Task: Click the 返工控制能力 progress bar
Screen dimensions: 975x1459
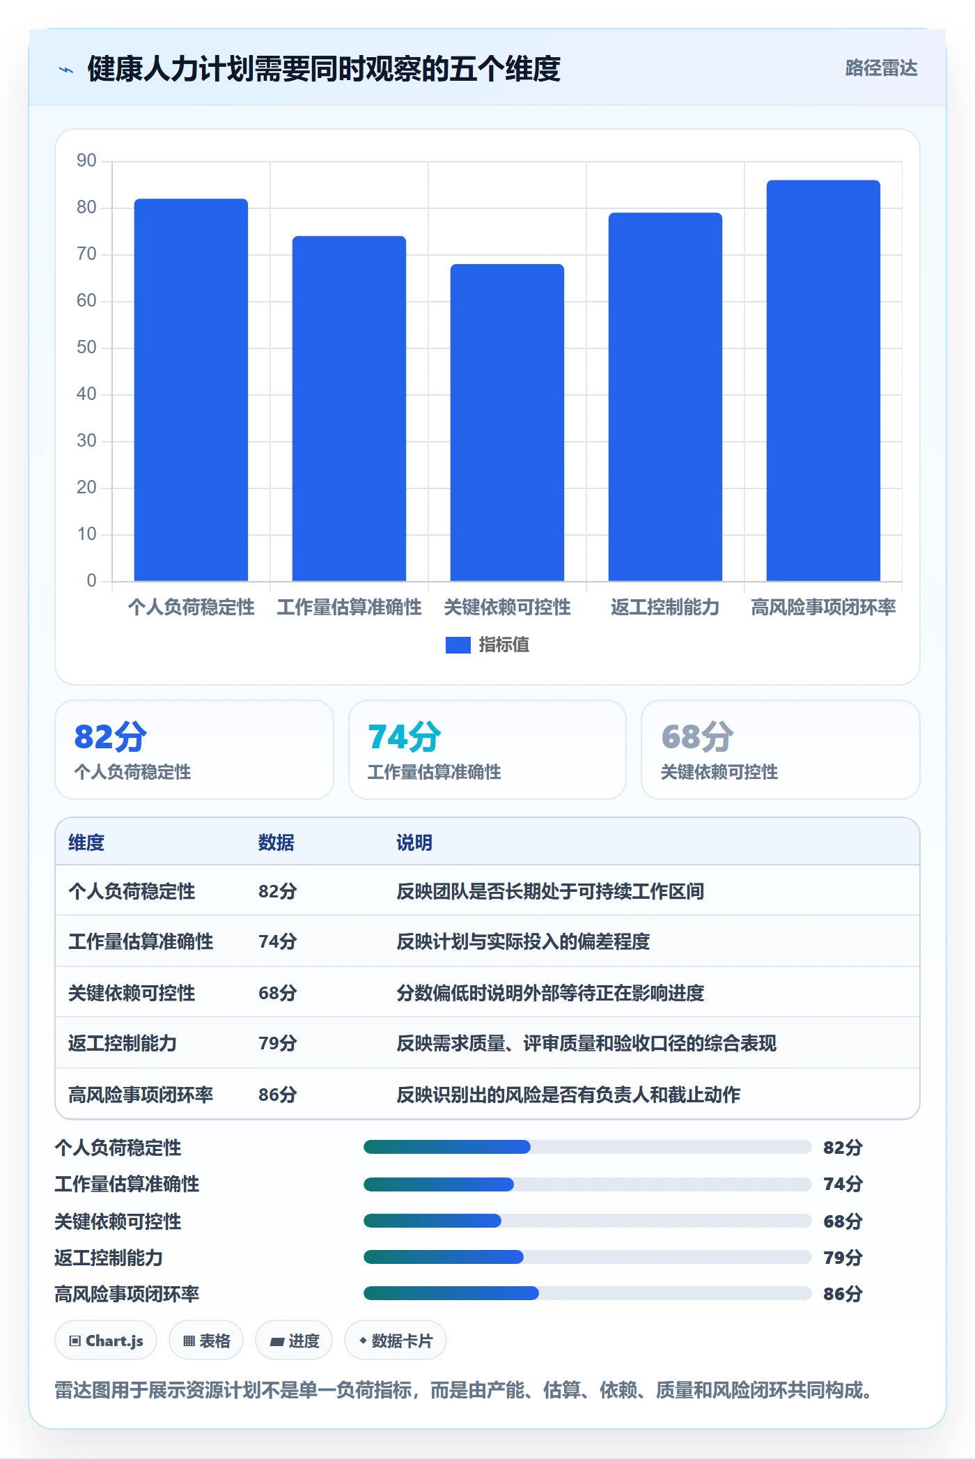Action: (588, 1257)
